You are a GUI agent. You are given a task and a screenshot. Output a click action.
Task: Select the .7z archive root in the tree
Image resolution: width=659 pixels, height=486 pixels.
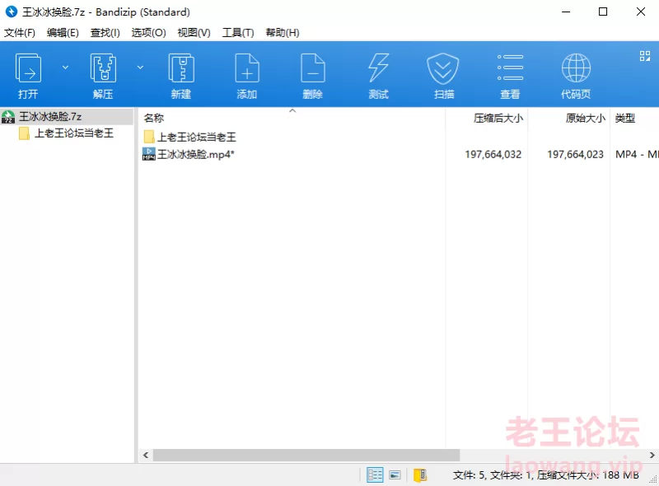point(67,116)
